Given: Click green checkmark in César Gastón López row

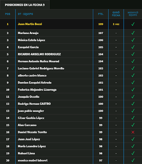Looking at the screenshot, I should point(133,118).
